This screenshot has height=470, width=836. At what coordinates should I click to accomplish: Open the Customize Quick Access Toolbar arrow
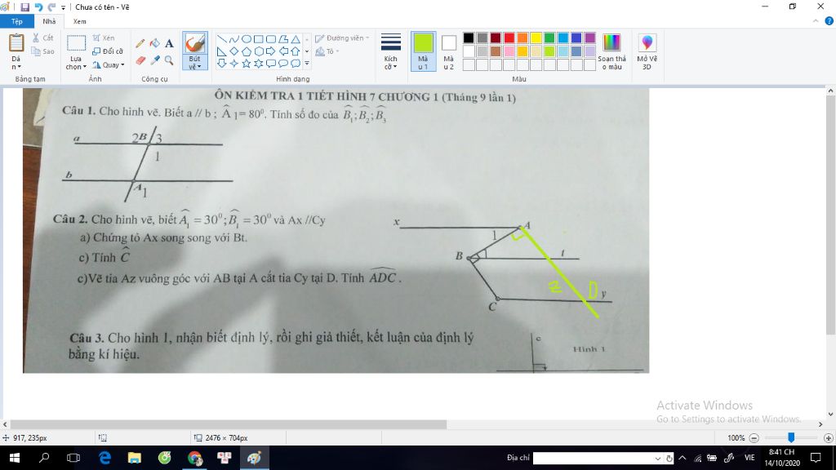pyautogui.click(x=64, y=7)
